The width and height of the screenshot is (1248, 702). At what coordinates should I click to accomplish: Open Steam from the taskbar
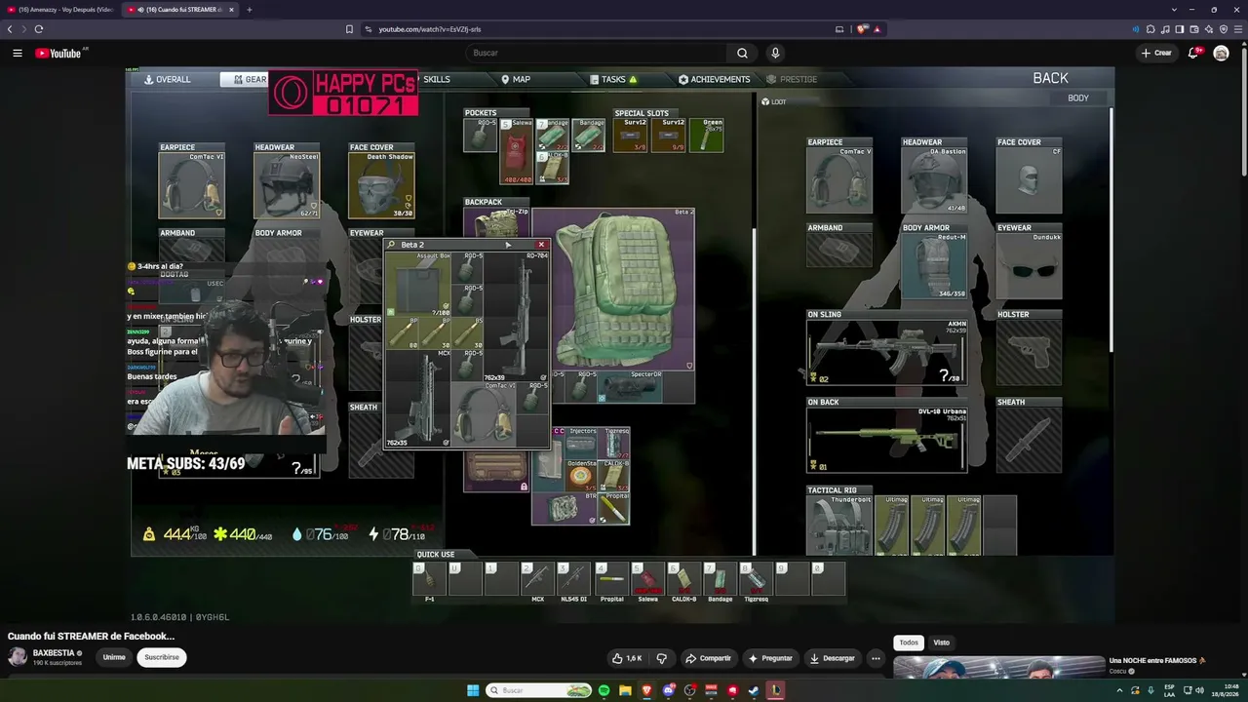(754, 690)
